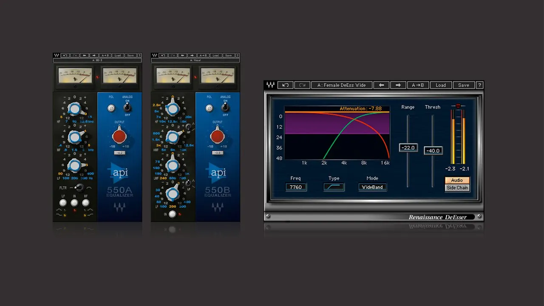Click the redo arrow in the DeEsser toolbar
Viewport: 544px width, 306px height.
point(302,85)
